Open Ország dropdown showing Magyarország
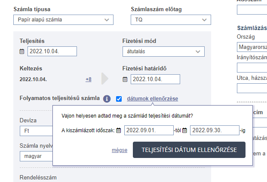The image size is (267, 182). click(x=252, y=47)
